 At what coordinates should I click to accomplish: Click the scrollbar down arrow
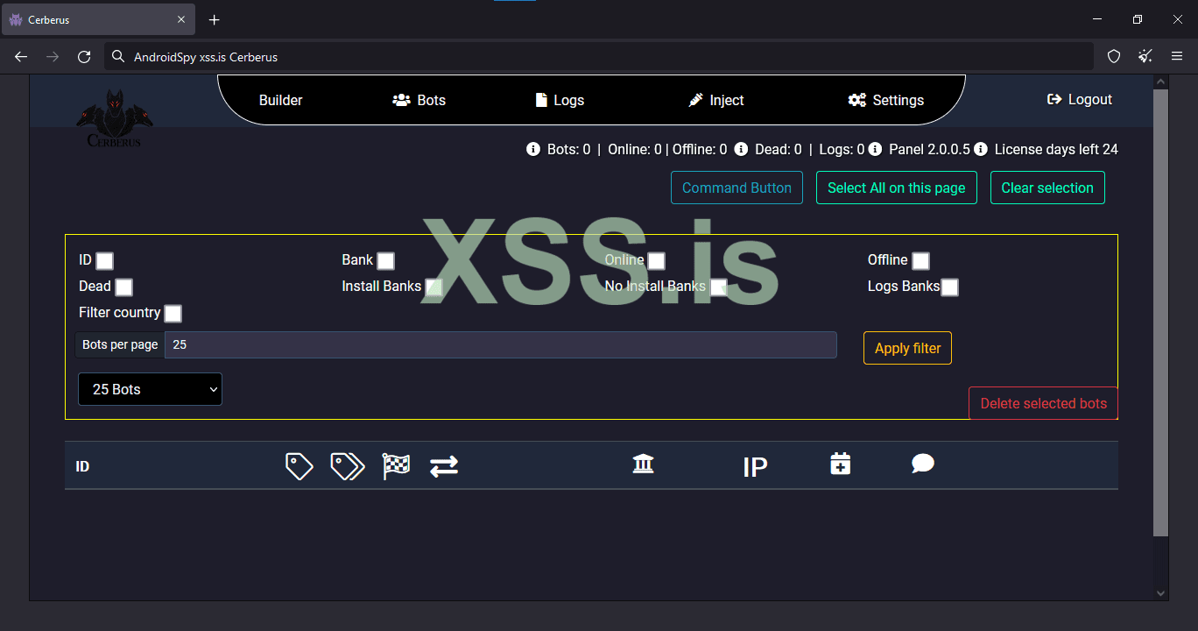1161,593
